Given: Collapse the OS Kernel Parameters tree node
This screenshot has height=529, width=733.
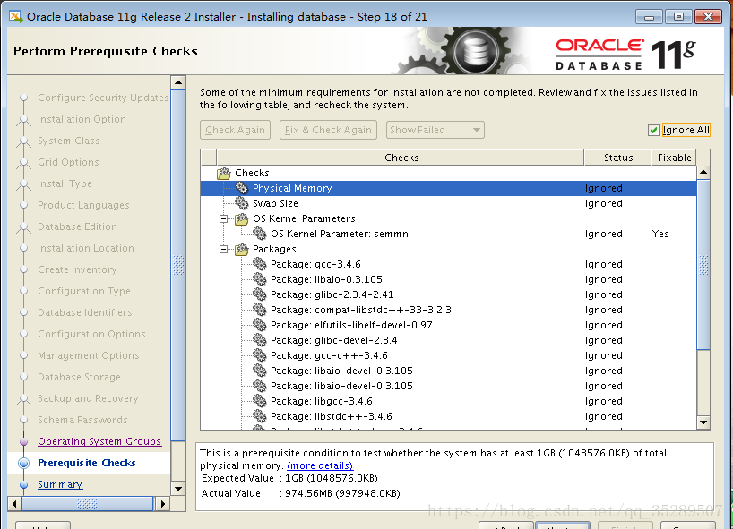Looking at the screenshot, I should pos(224,218).
